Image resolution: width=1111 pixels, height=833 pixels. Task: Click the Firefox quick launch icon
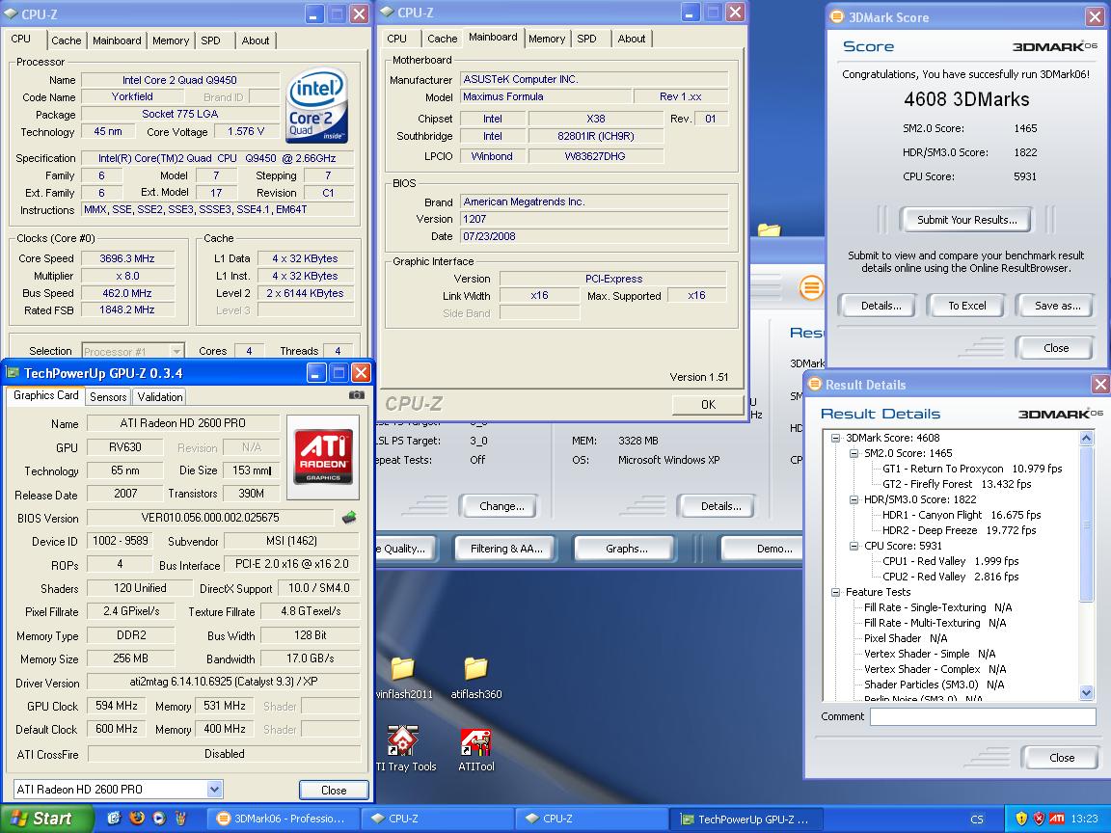pos(137,819)
